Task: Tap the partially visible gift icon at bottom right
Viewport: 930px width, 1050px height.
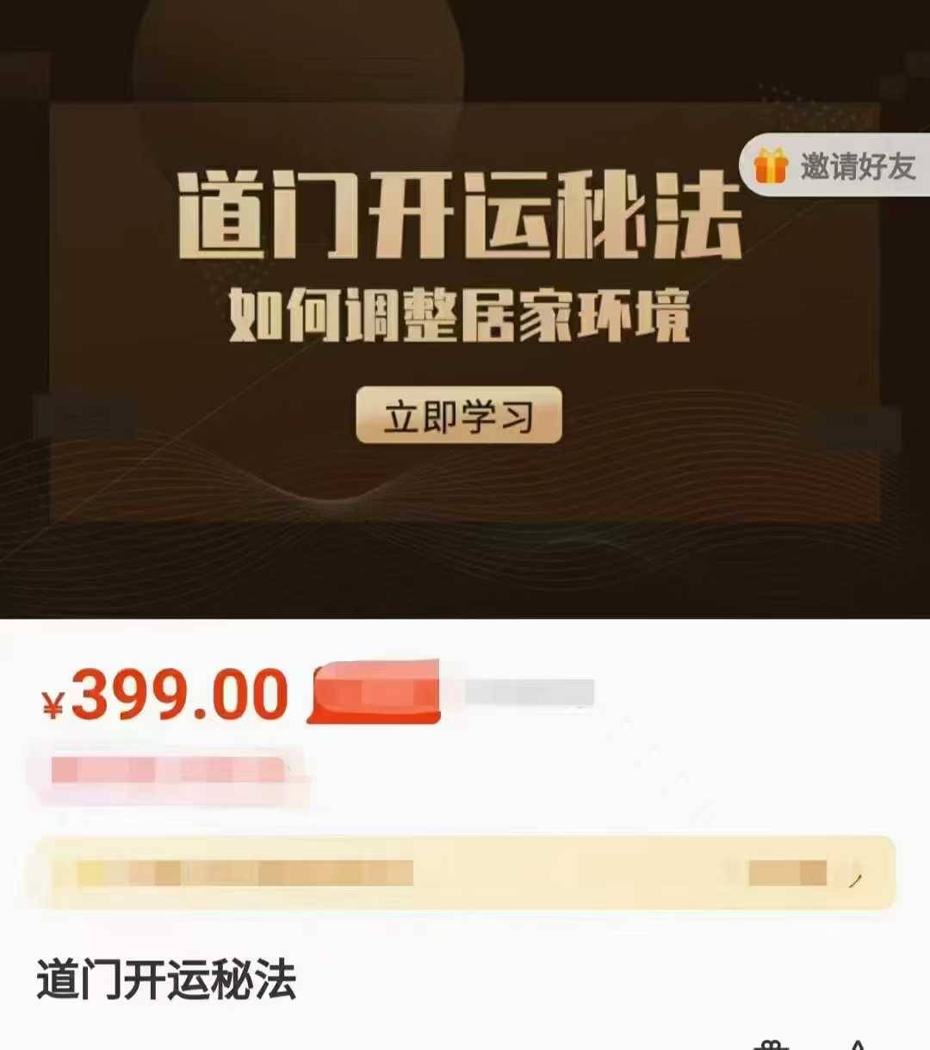Action: pos(772,1044)
